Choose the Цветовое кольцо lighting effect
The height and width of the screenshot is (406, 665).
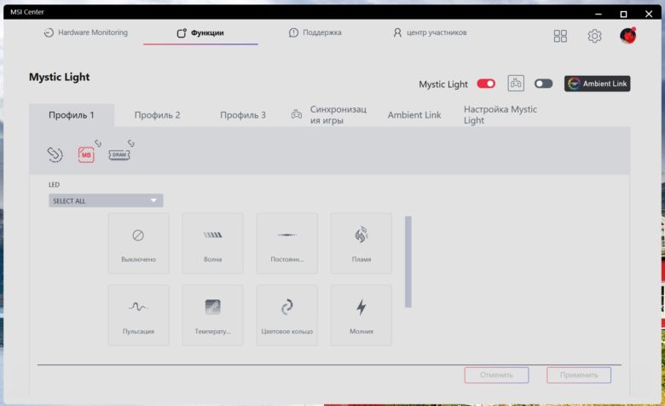pos(287,316)
